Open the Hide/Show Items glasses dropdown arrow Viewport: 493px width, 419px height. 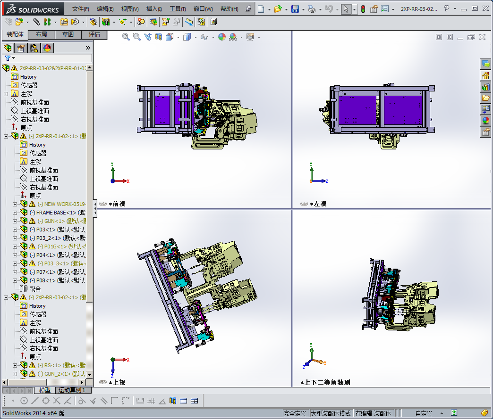click(213, 37)
